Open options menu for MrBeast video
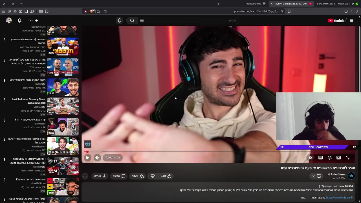 coord(4,100)
